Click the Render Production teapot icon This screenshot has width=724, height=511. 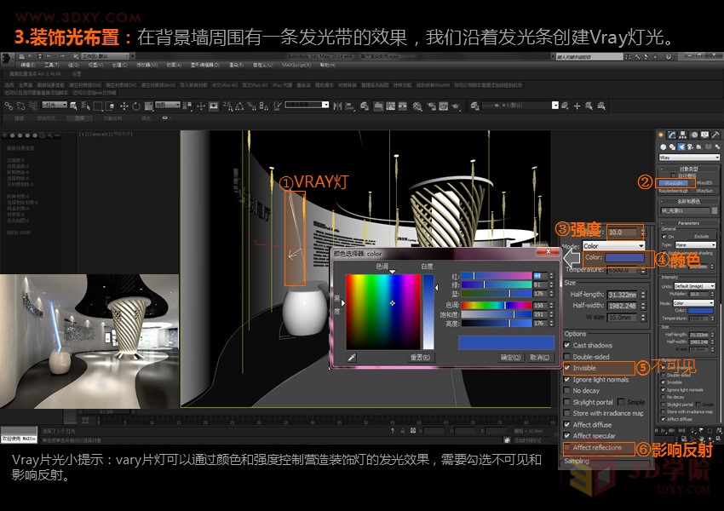tap(456, 106)
